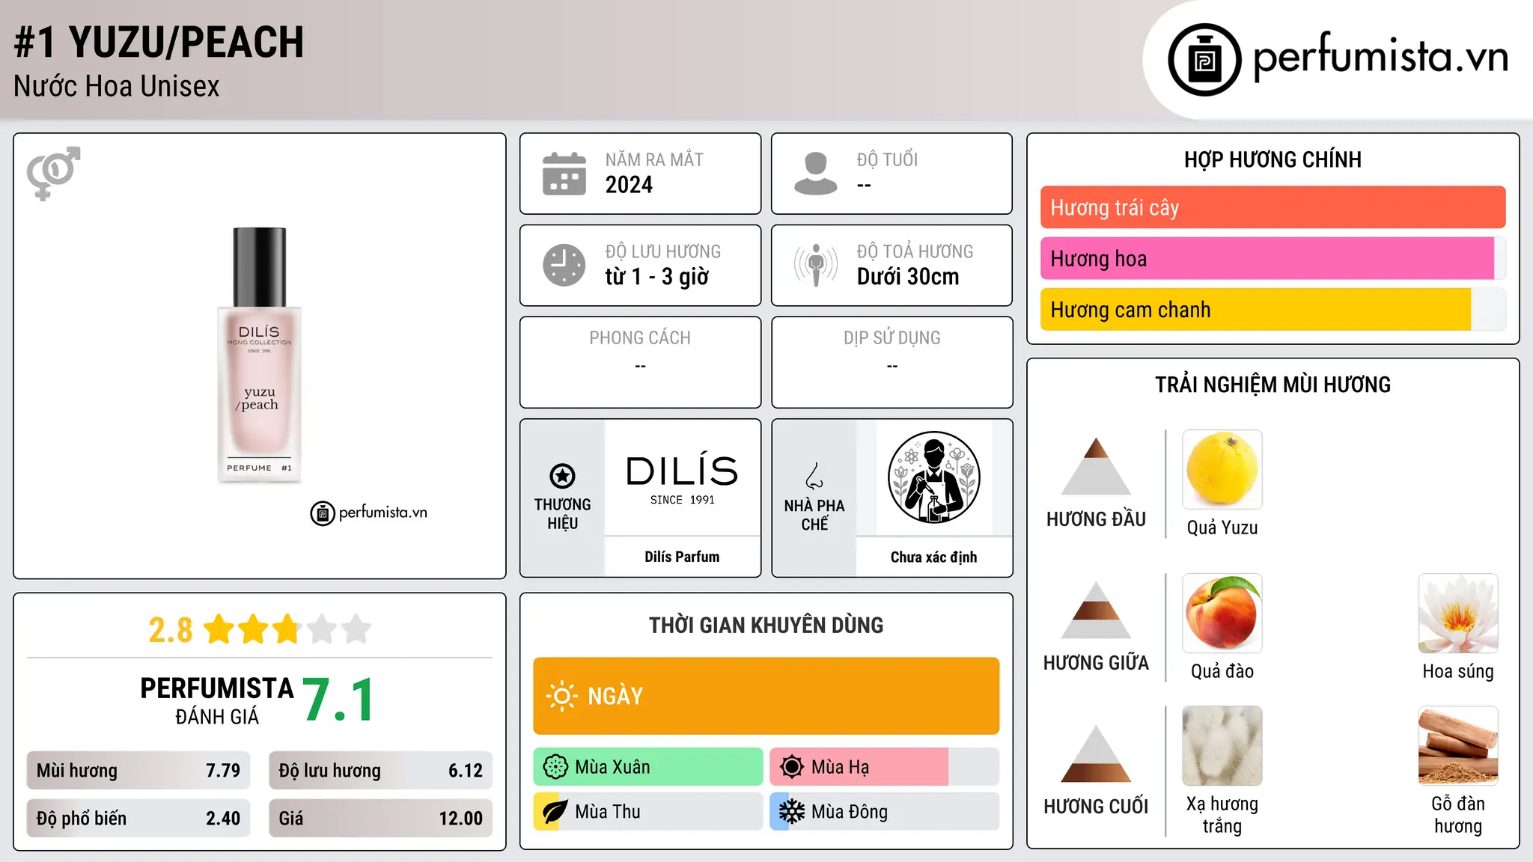Image resolution: width=1533 pixels, height=862 pixels.
Task: Click the Yuzu/Peach perfume bottle photo
Action: (259, 355)
